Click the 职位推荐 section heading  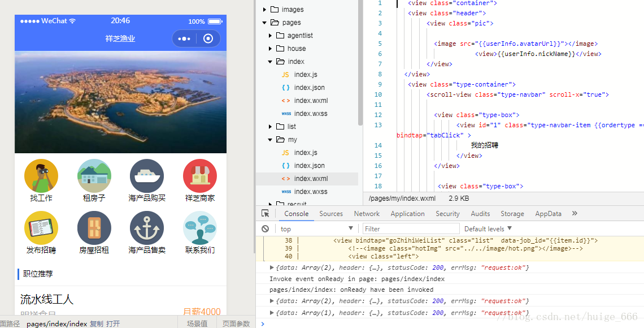click(38, 274)
